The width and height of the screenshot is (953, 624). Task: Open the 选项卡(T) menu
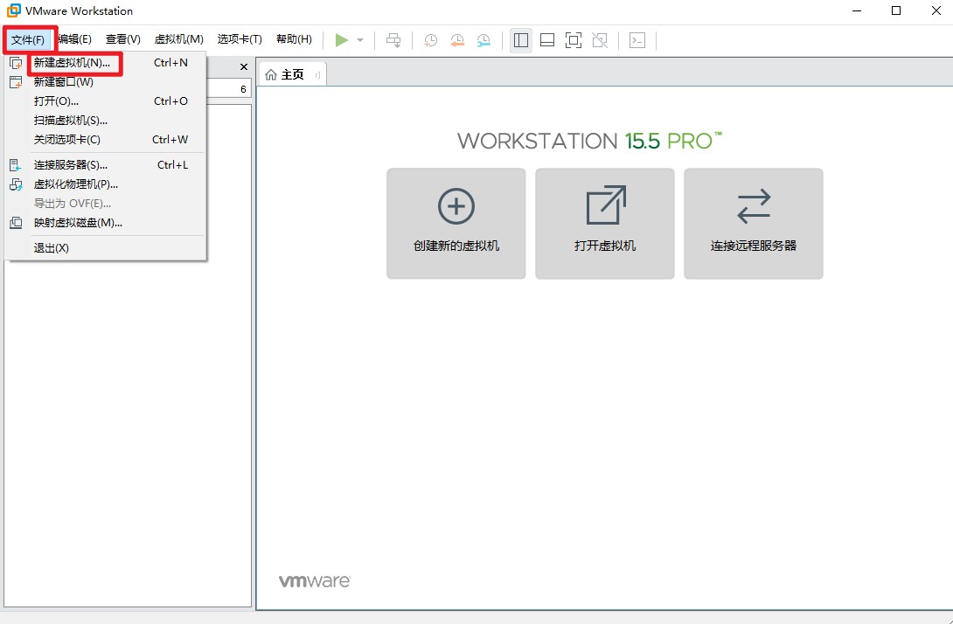pyautogui.click(x=240, y=39)
